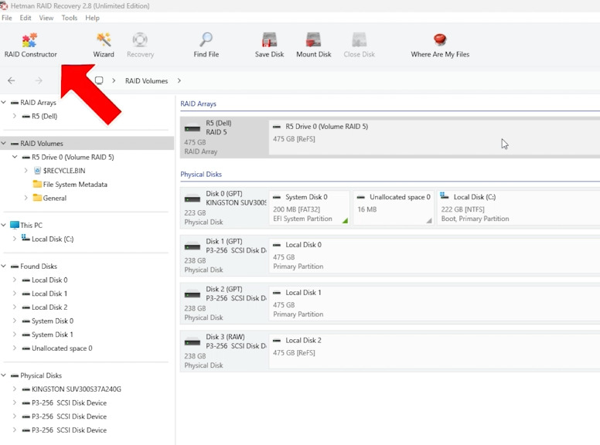Open Local Disk 1 partition of Disk 2

pyautogui.click(x=435, y=303)
